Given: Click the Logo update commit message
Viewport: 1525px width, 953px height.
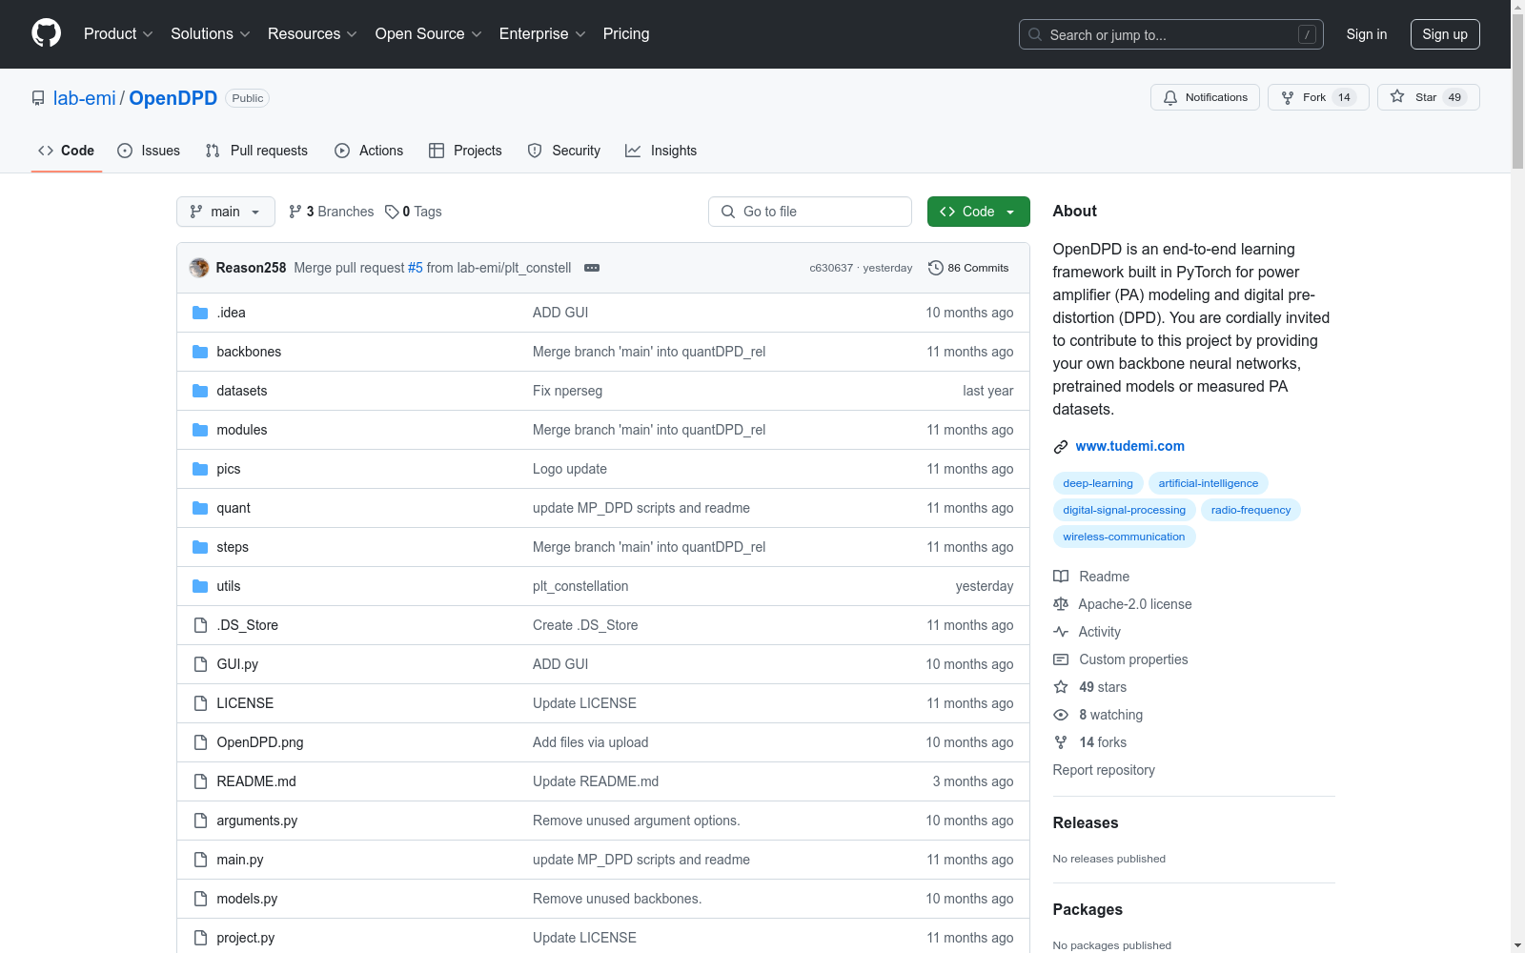Looking at the screenshot, I should 570,469.
